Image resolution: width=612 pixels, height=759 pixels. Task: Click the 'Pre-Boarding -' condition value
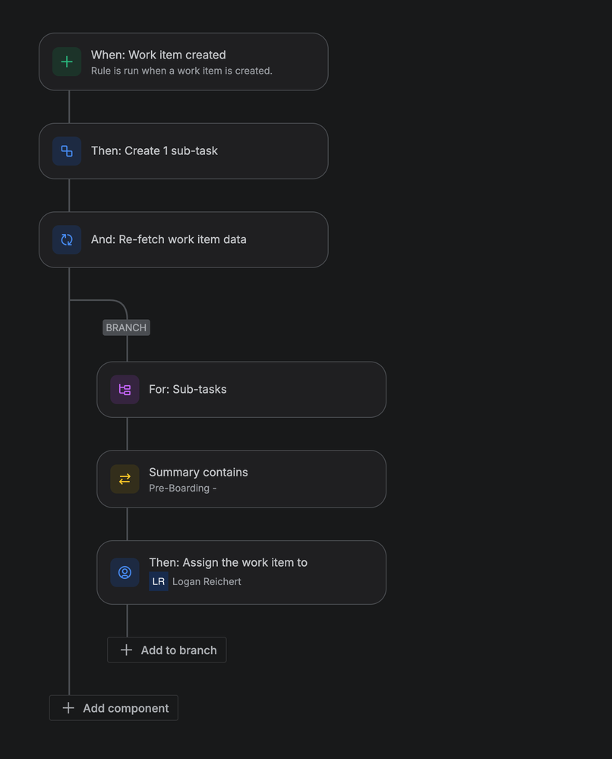click(182, 488)
